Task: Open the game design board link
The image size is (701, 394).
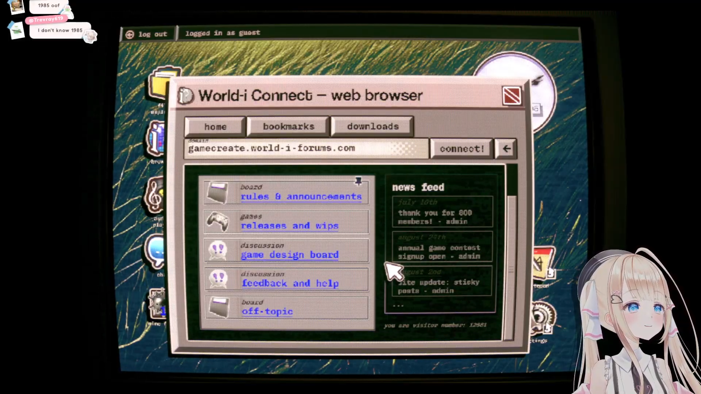Action: click(x=289, y=255)
